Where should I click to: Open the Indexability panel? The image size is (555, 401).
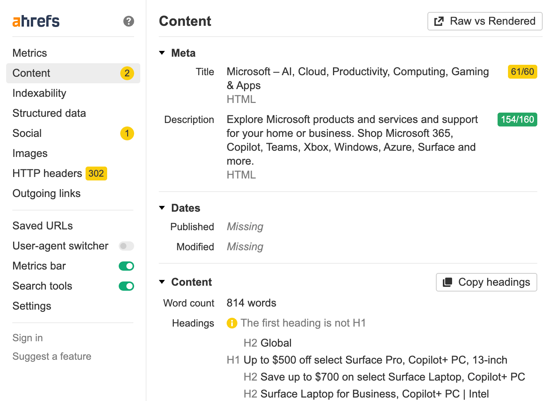pyautogui.click(x=39, y=93)
